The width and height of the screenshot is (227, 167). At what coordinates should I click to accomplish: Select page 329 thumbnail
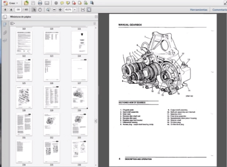pos(52,97)
